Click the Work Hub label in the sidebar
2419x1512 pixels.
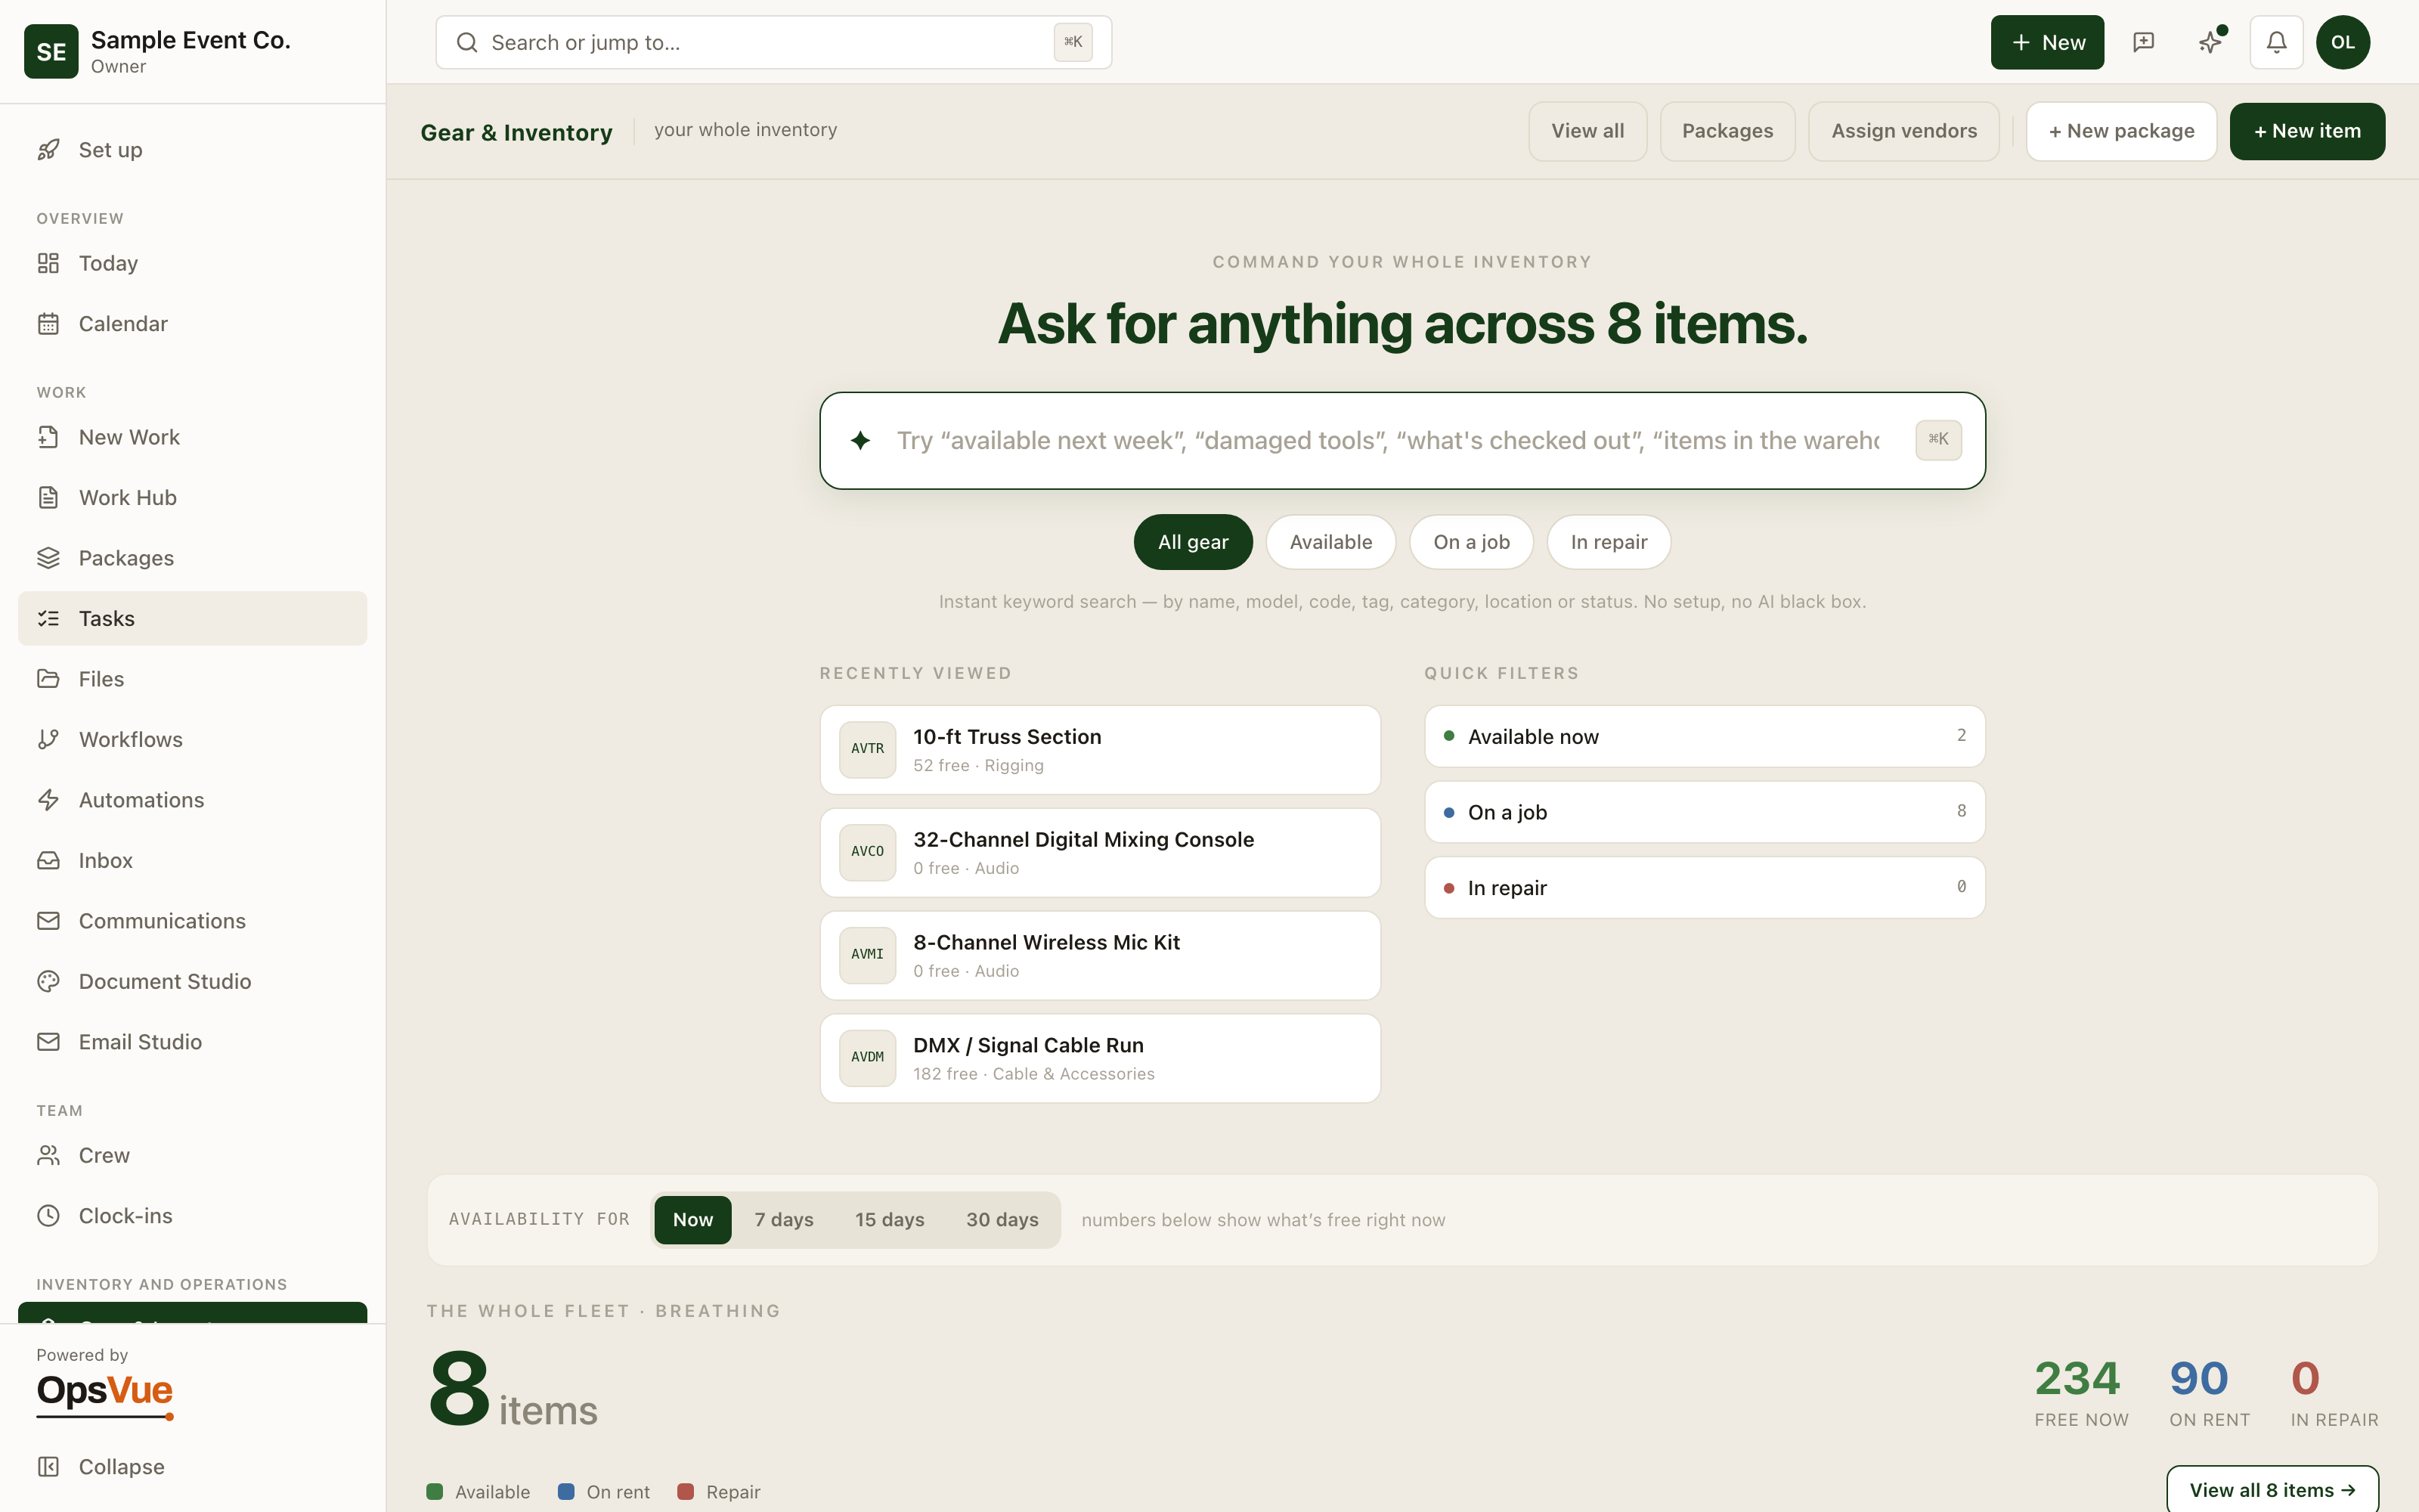(x=128, y=498)
